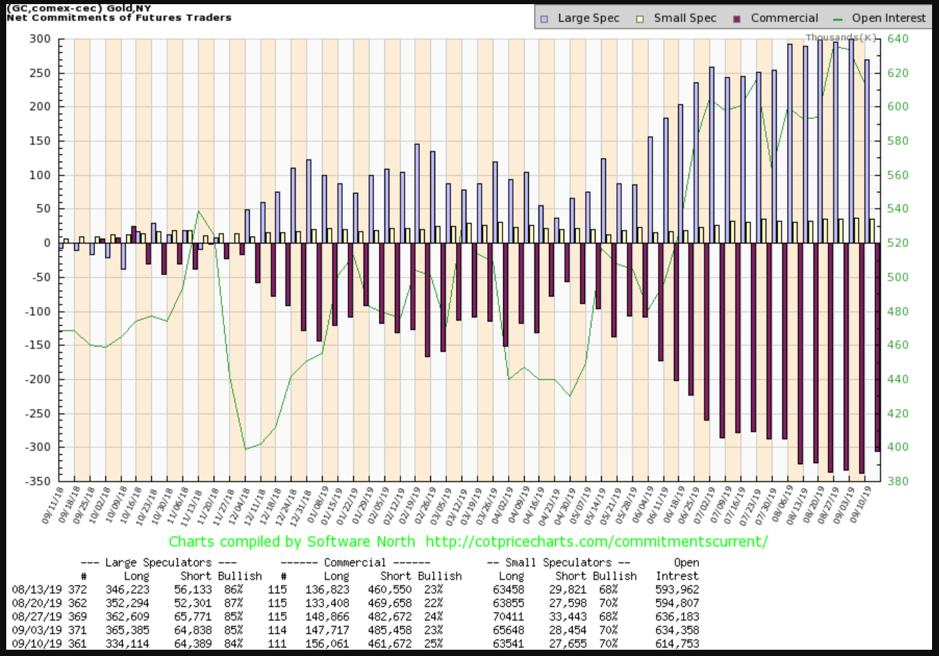Image resolution: width=939 pixels, height=656 pixels.
Task: Click the Small Spec legend yellow swatch
Action: [641, 19]
